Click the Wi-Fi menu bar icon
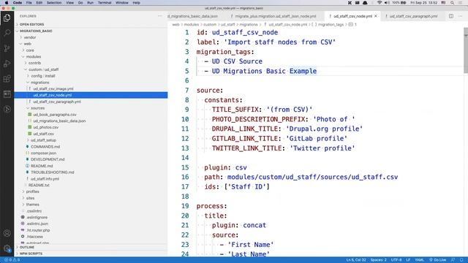This screenshot has height=263, width=468. [379, 3]
